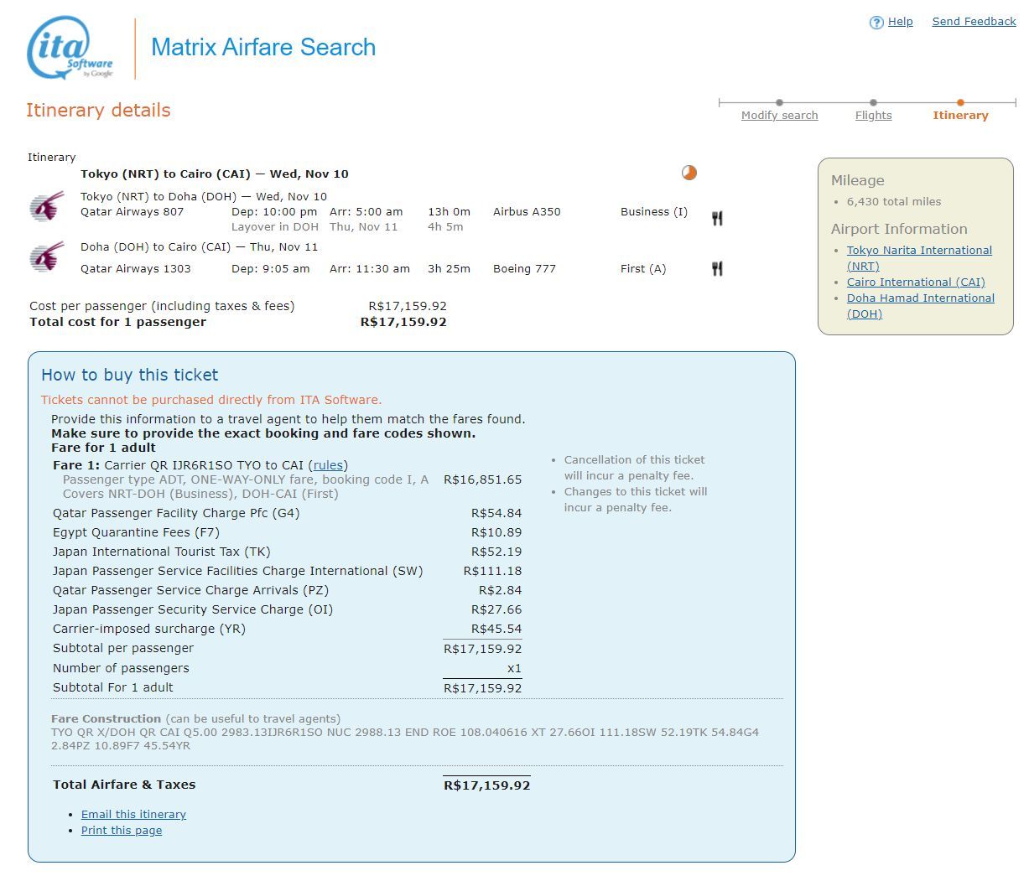The image size is (1029, 881).
Task: Click the Arr: 11:30 am arrival time
Action: pos(370,269)
